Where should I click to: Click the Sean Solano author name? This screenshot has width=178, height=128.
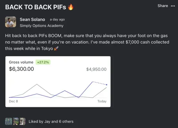point(32,19)
